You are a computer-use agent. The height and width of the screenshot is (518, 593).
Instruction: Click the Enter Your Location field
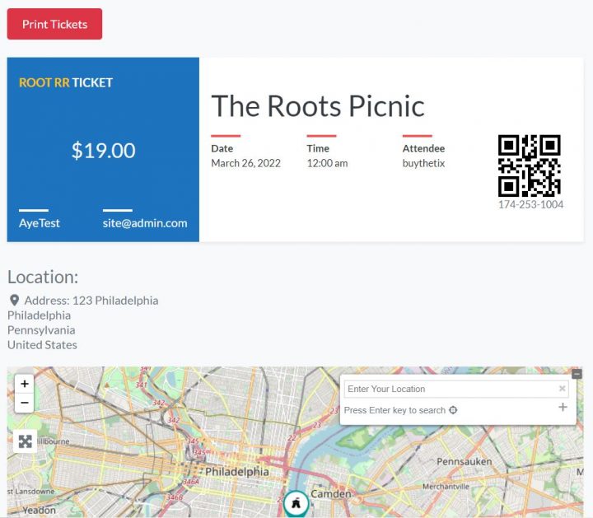(449, 389)
